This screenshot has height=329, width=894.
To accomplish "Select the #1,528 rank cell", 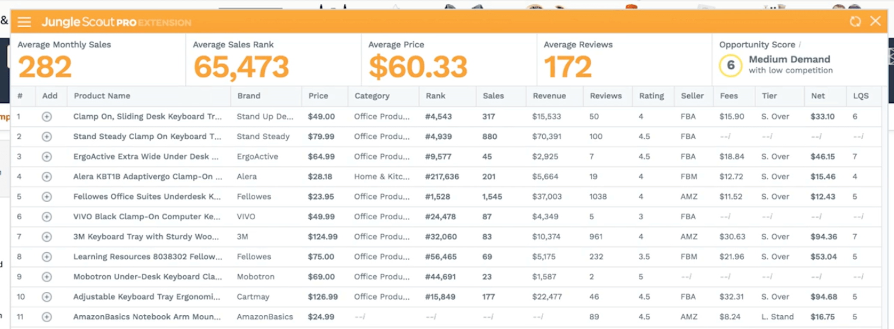I will (438, 197).
